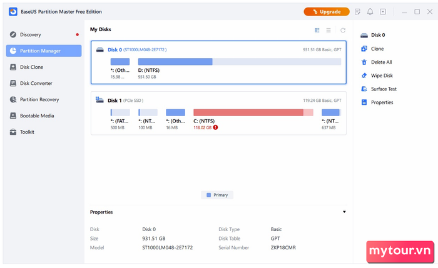Click the Surface Test icon
Image resolution: width=438 pixels, height=268 pixels.
point(364,89)
